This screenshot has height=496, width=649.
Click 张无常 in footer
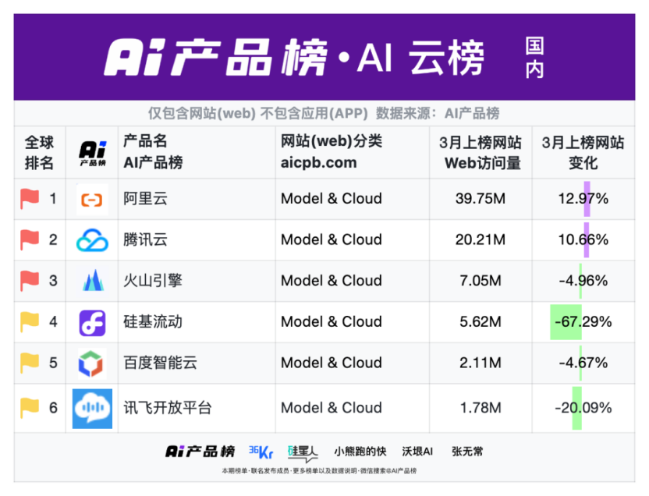coord(467,452)
